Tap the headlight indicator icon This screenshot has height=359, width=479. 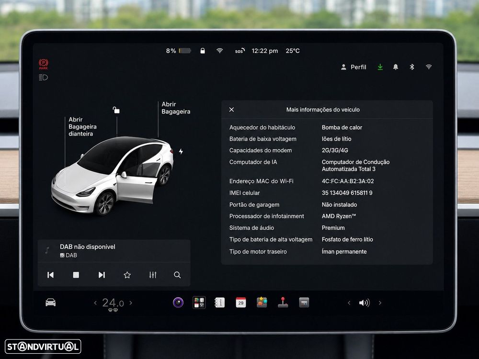point(44,78)
